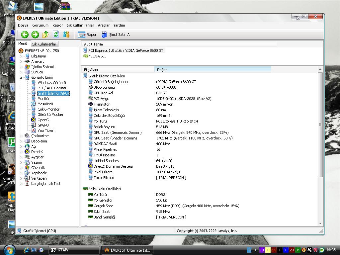Expand the DirectX tree node
The image size is (340, 255).
coord(21,152)
